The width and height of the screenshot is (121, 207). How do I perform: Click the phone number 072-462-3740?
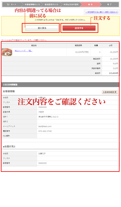coord(45,131)
